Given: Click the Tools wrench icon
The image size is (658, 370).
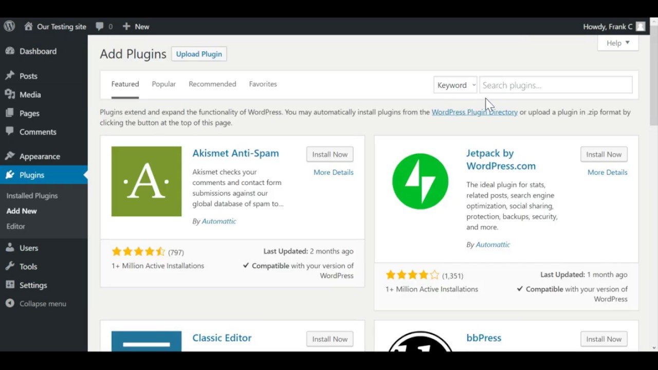Looking at the screenshot, I should point(10,266).
